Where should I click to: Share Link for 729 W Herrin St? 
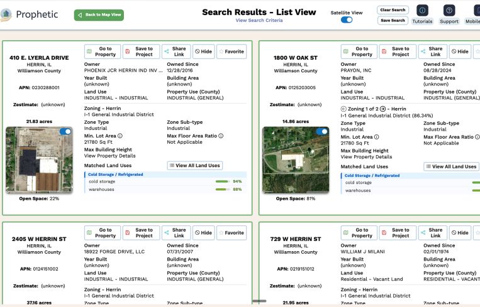pos(433,233)
